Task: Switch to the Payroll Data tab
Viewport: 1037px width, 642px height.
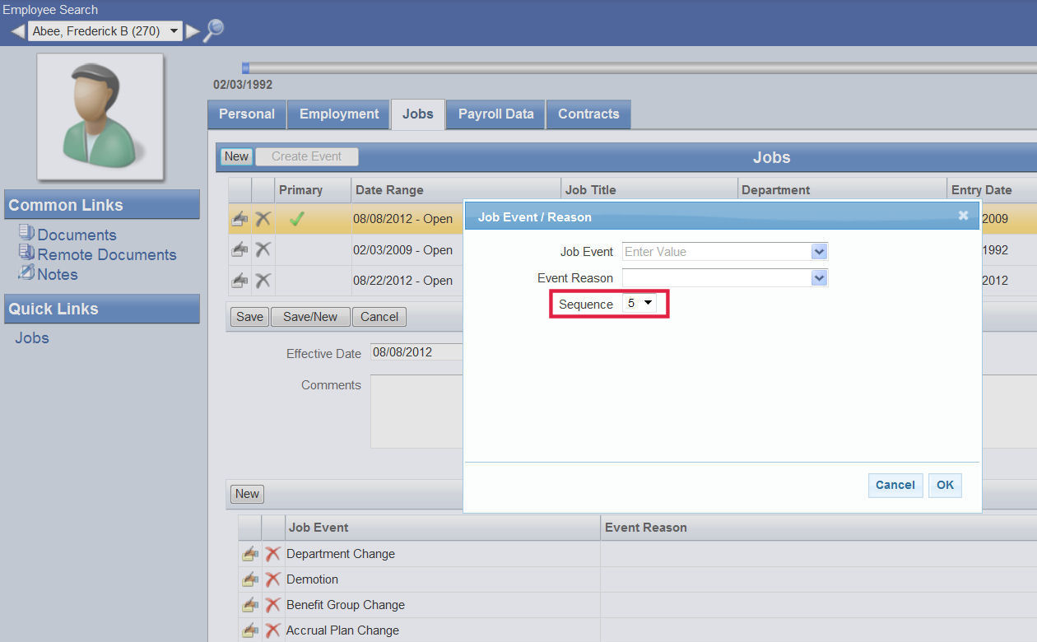Action: 495,114
